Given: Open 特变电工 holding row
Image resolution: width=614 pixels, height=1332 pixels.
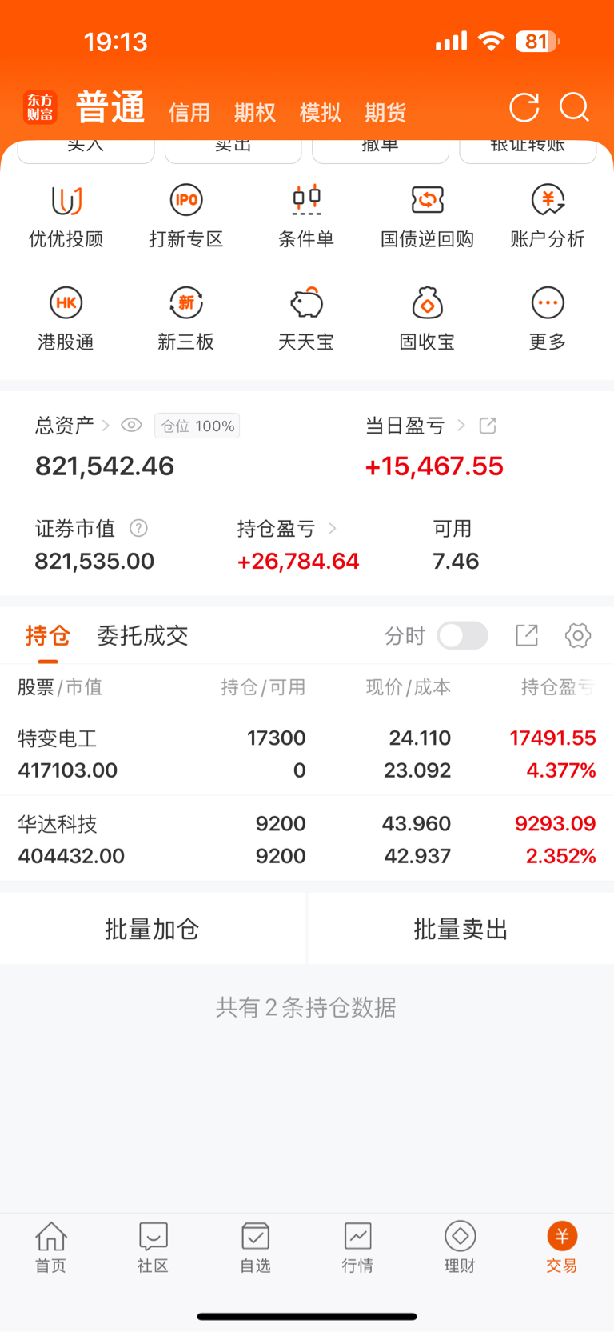Looking at the screenshot, I should tap(307, 754).
